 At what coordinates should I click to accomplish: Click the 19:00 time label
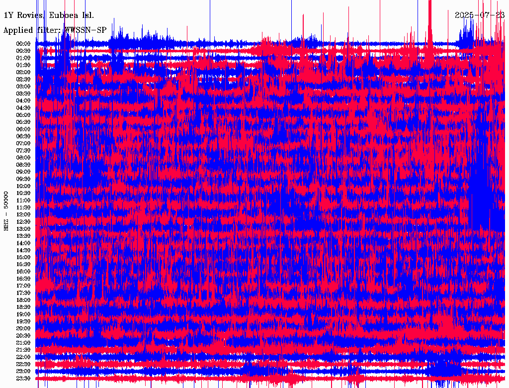[x=23, y=314]
